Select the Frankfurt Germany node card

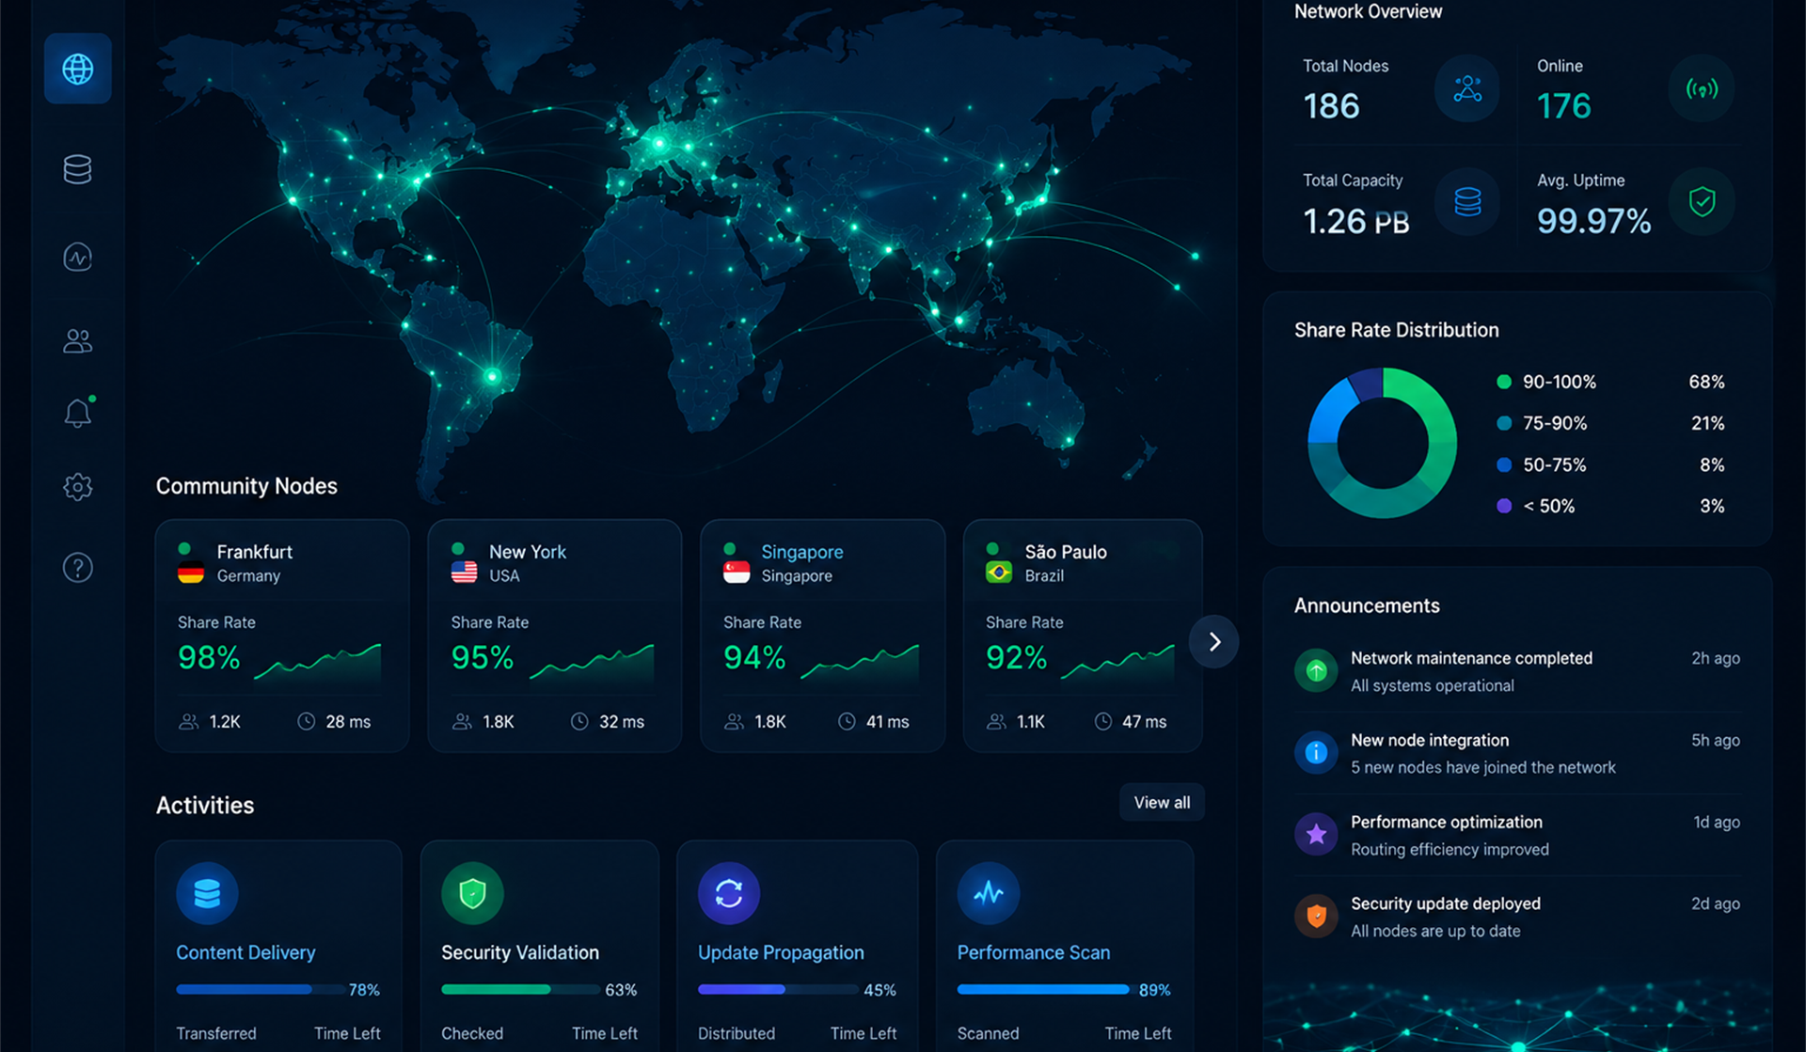tap(282, 636)
